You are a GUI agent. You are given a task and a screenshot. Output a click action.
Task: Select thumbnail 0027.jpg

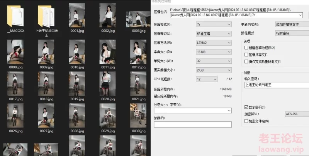pos(46,116)
